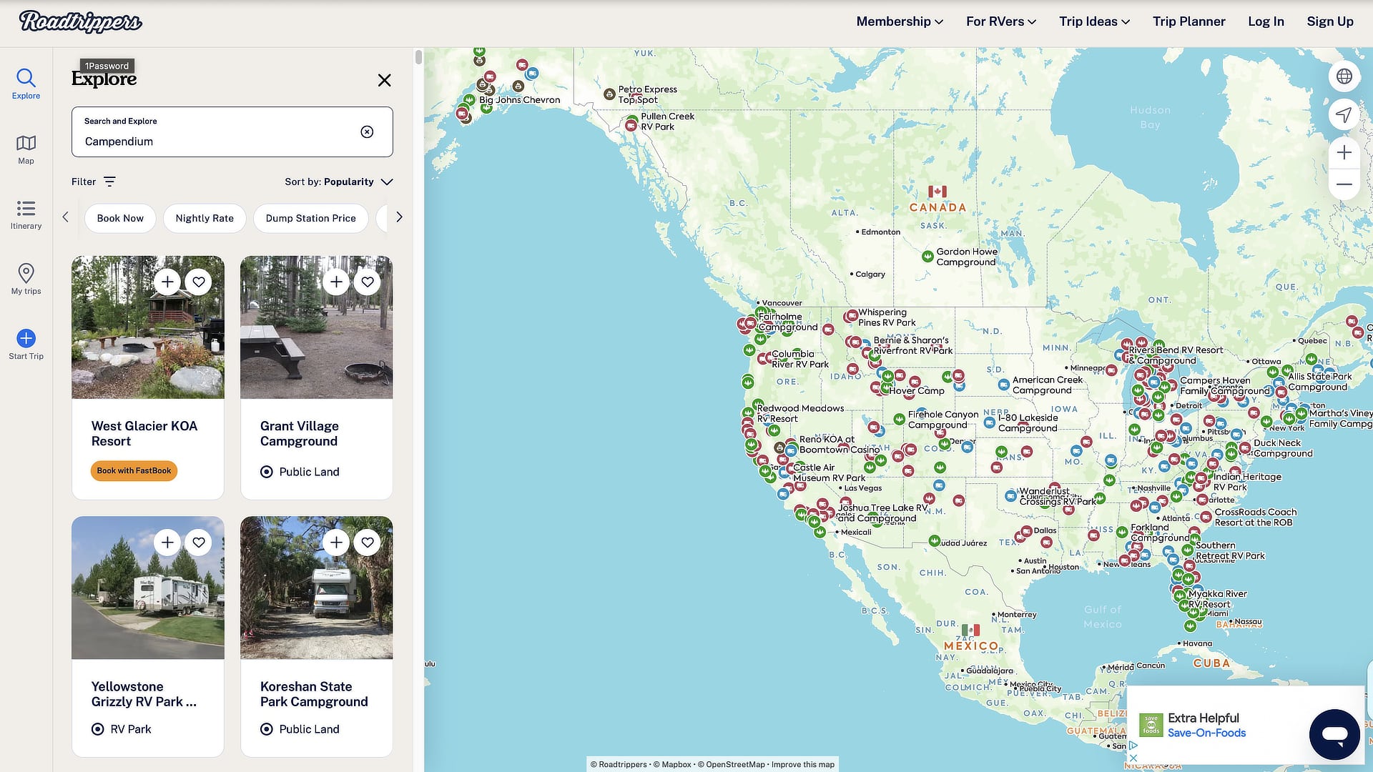Open the For RVers menu
Image resolution: width=1373 pixels, height=772 pixels.
tap(1000, 21)
